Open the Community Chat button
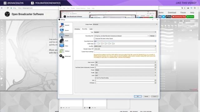 coord(179,16)
